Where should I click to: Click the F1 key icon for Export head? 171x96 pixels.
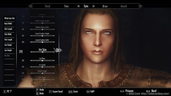(x=51, y=92)
